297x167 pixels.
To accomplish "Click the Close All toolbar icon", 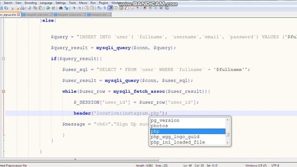I will [x=18, y=8].
